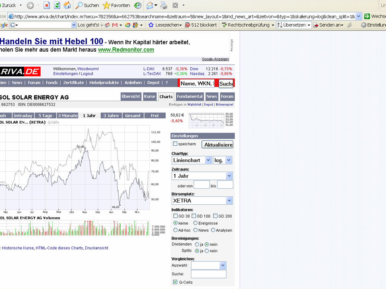Click the Name, WKN search field
386x289 pixels.
click(x=197, y=83)
